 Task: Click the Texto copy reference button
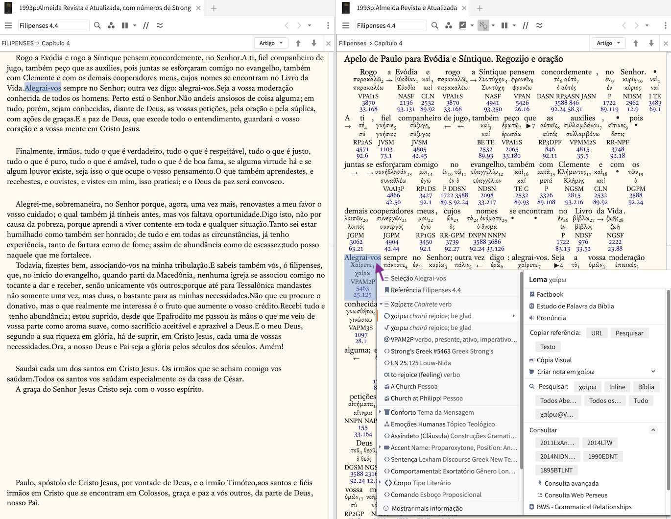click(548, 347)
